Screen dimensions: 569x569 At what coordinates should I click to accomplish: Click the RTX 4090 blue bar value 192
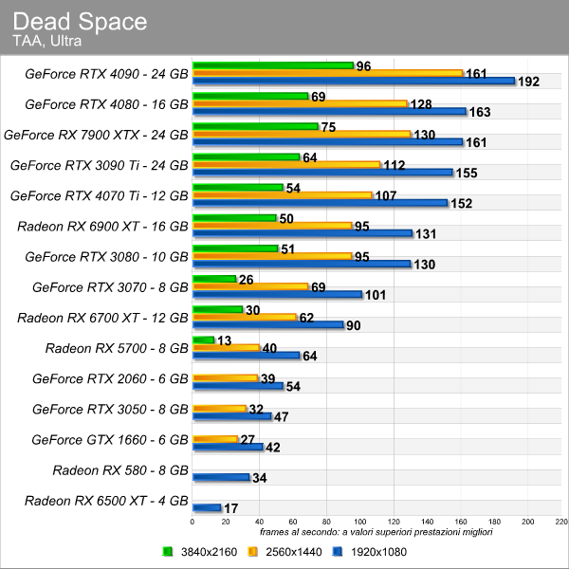click(529, 82)
